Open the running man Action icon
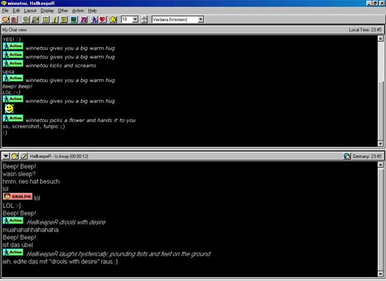Screen dimensions: 386x281 (x=93, y=19)
